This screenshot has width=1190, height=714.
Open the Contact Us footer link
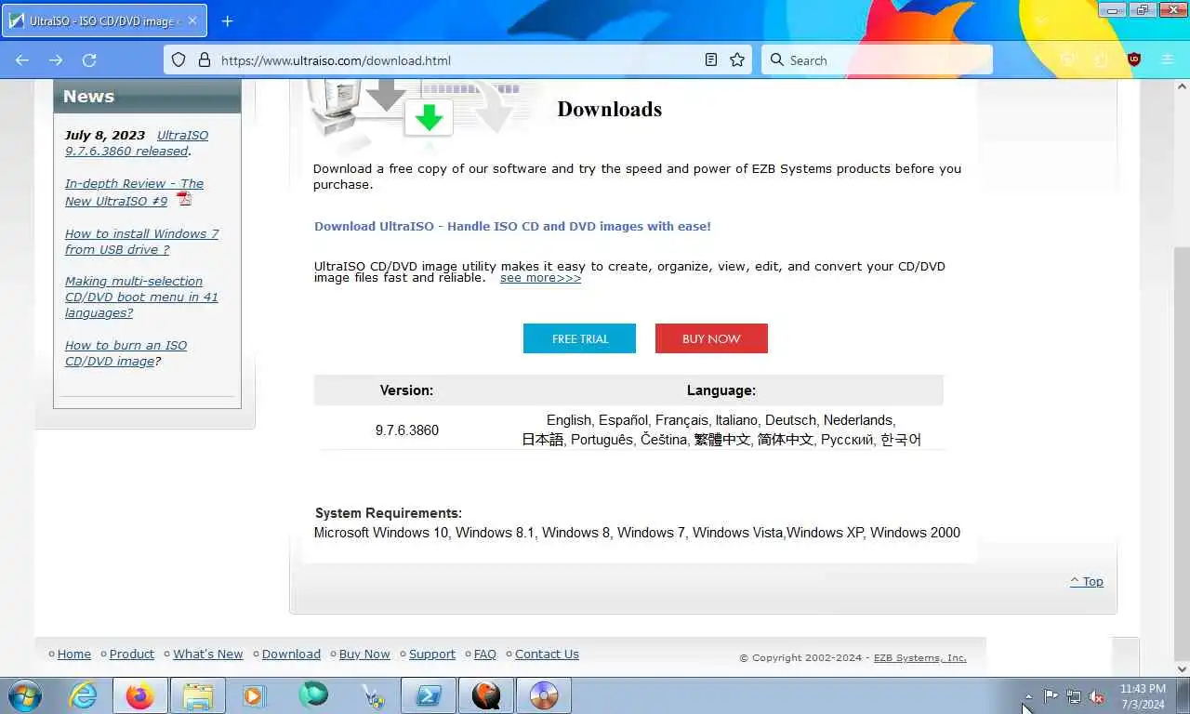coord(547,654)
